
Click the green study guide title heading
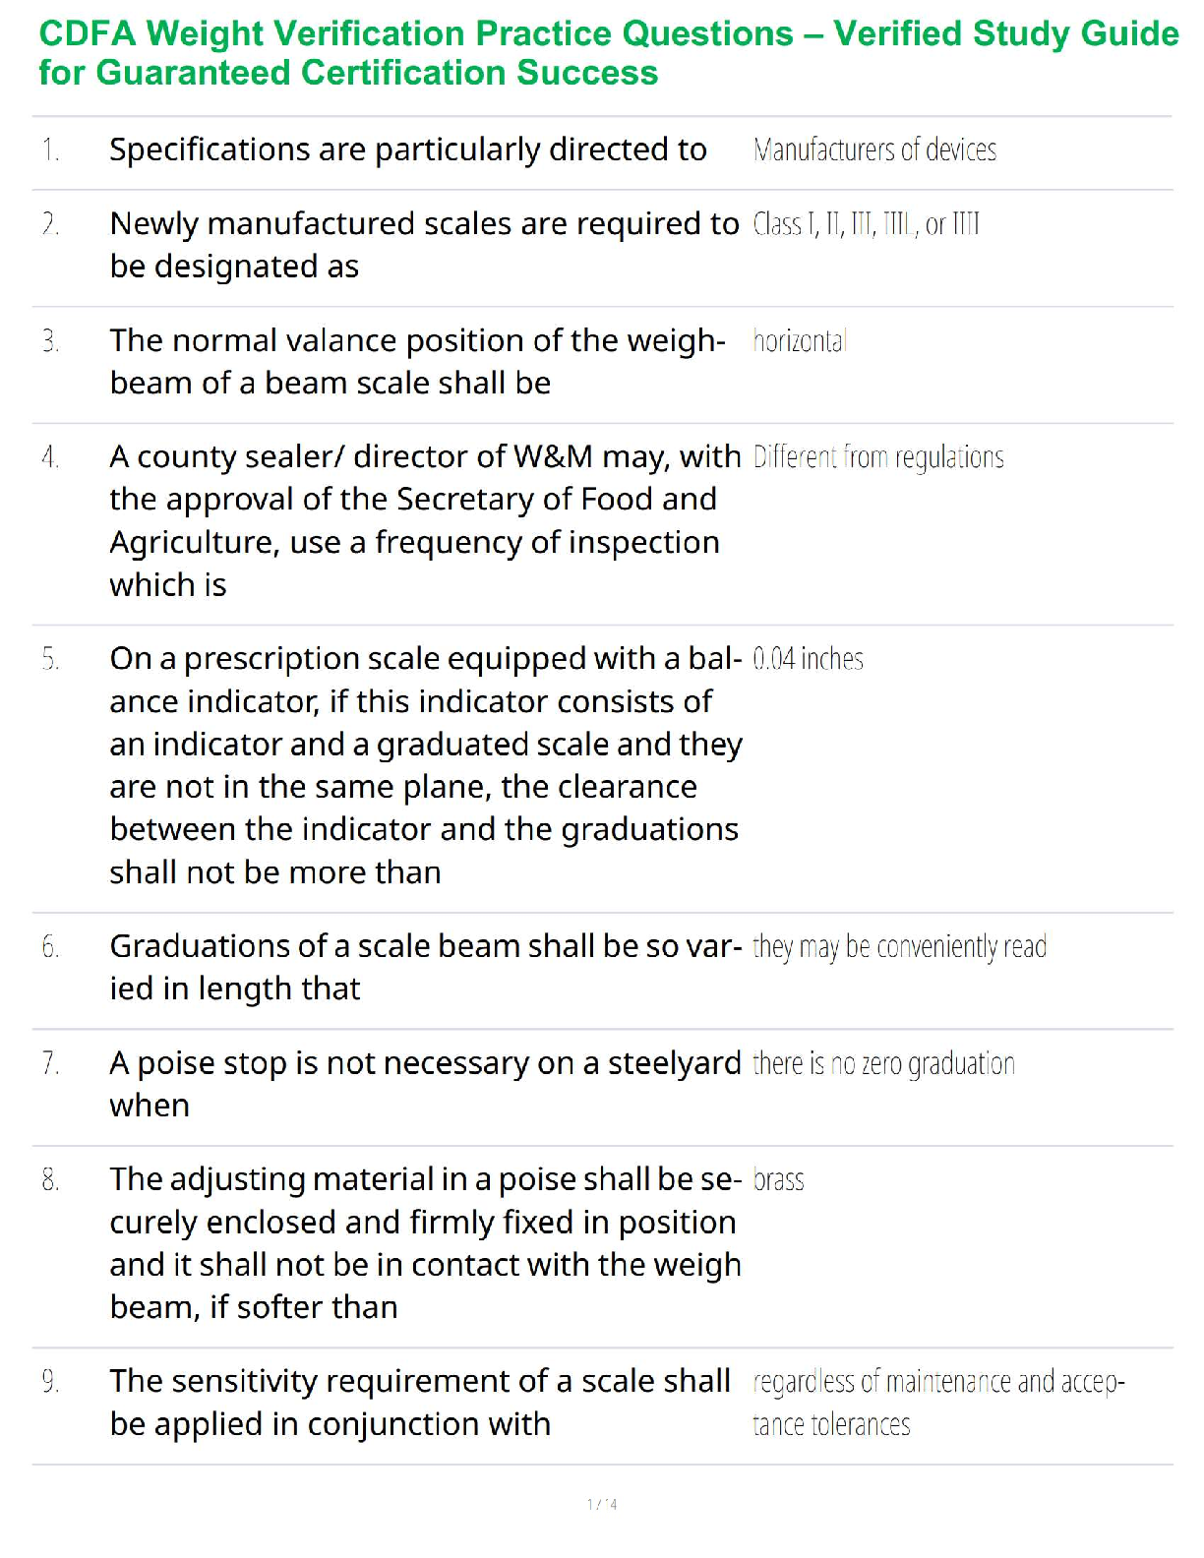click(x=608, y=53)
